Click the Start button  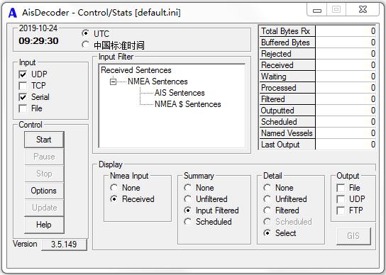tap(44, 140)
